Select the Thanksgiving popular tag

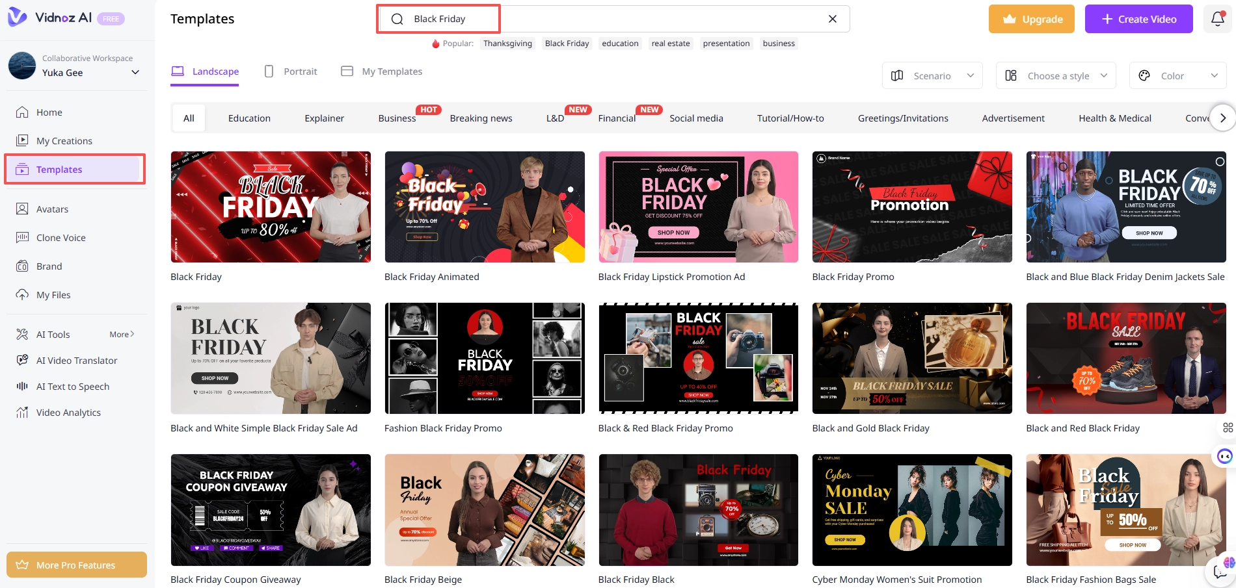point(507,43)
